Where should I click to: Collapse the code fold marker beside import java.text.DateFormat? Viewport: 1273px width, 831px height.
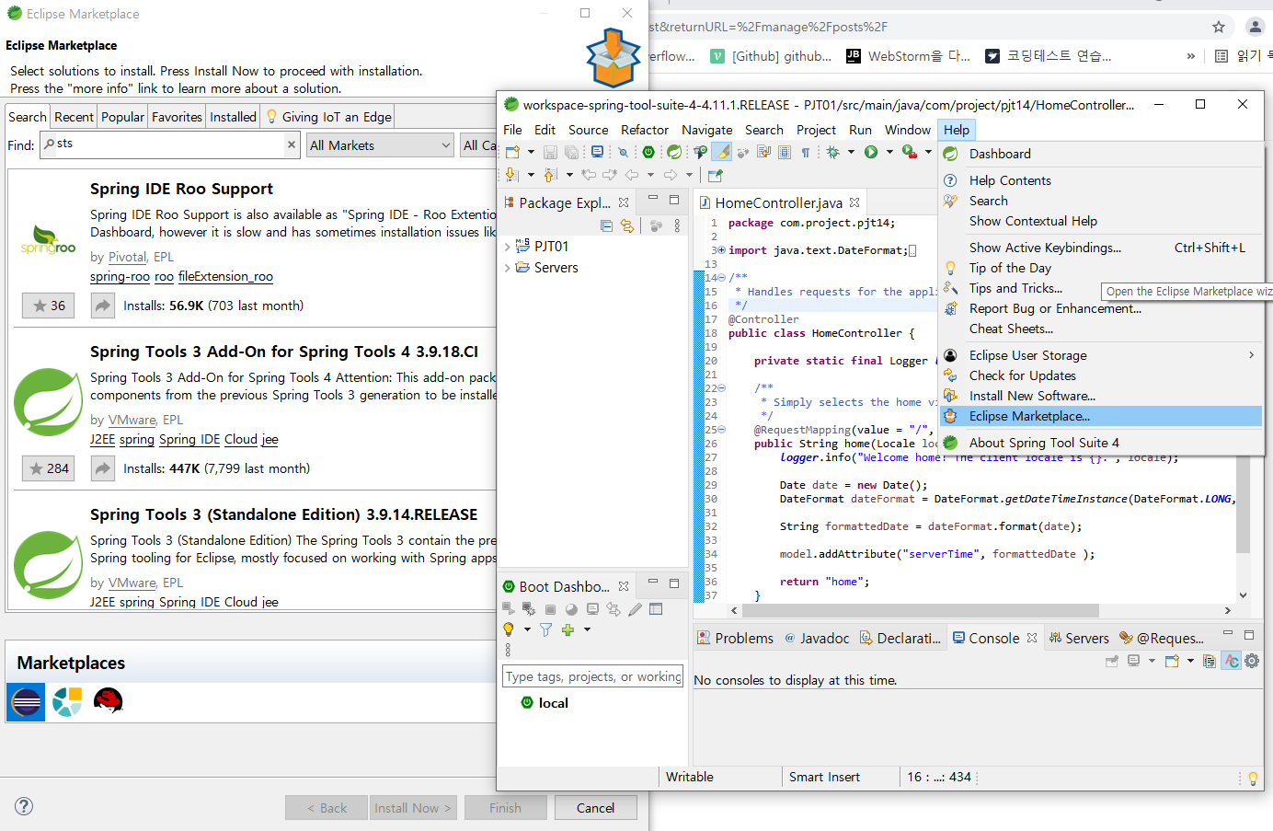722,250
